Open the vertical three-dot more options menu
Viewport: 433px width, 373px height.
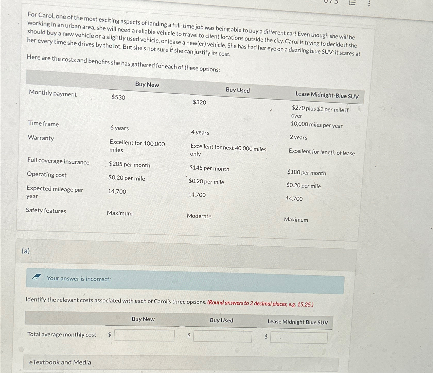tap(369, 3)
